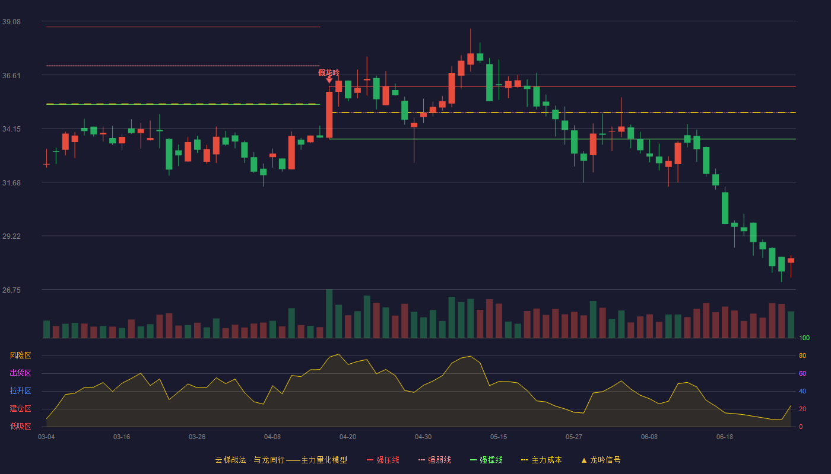
Task: Toggle the 强弱线 legend series
Action: [x=434, y=460]
